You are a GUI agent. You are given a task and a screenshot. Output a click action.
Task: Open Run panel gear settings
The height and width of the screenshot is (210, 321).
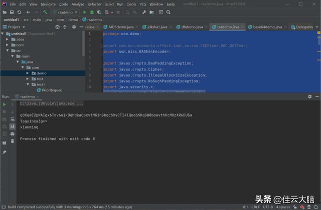(x=310, y=96)
